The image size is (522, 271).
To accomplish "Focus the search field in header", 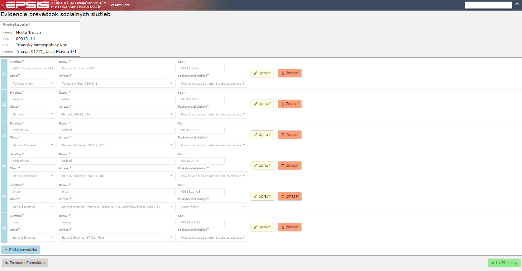I will point(488,5).
